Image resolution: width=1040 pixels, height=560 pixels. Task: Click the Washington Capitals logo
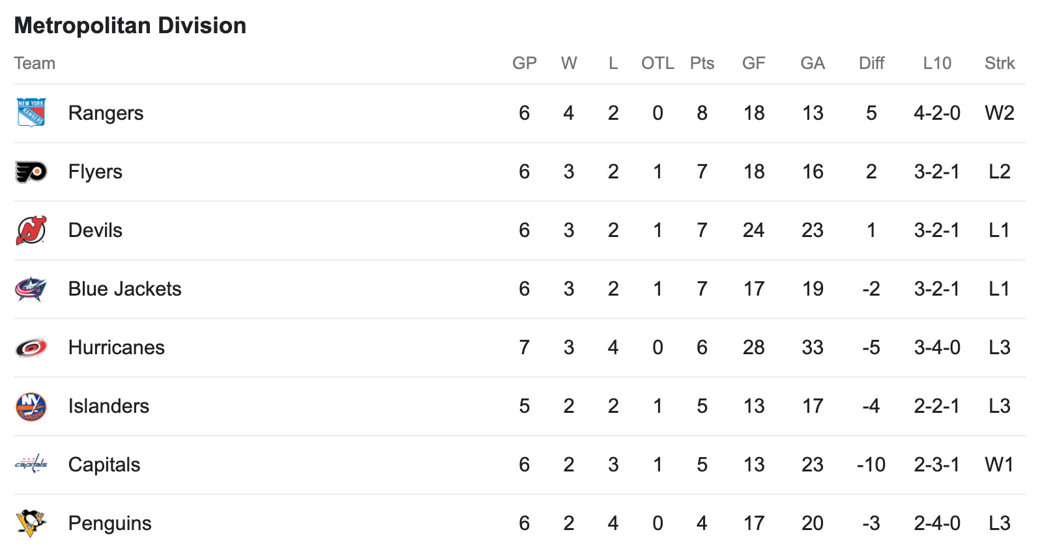(31, 464)
